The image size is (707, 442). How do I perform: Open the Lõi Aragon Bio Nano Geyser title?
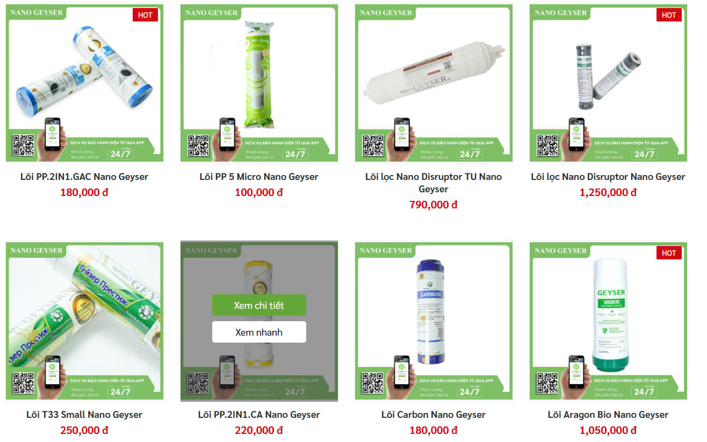coord(608,415)
